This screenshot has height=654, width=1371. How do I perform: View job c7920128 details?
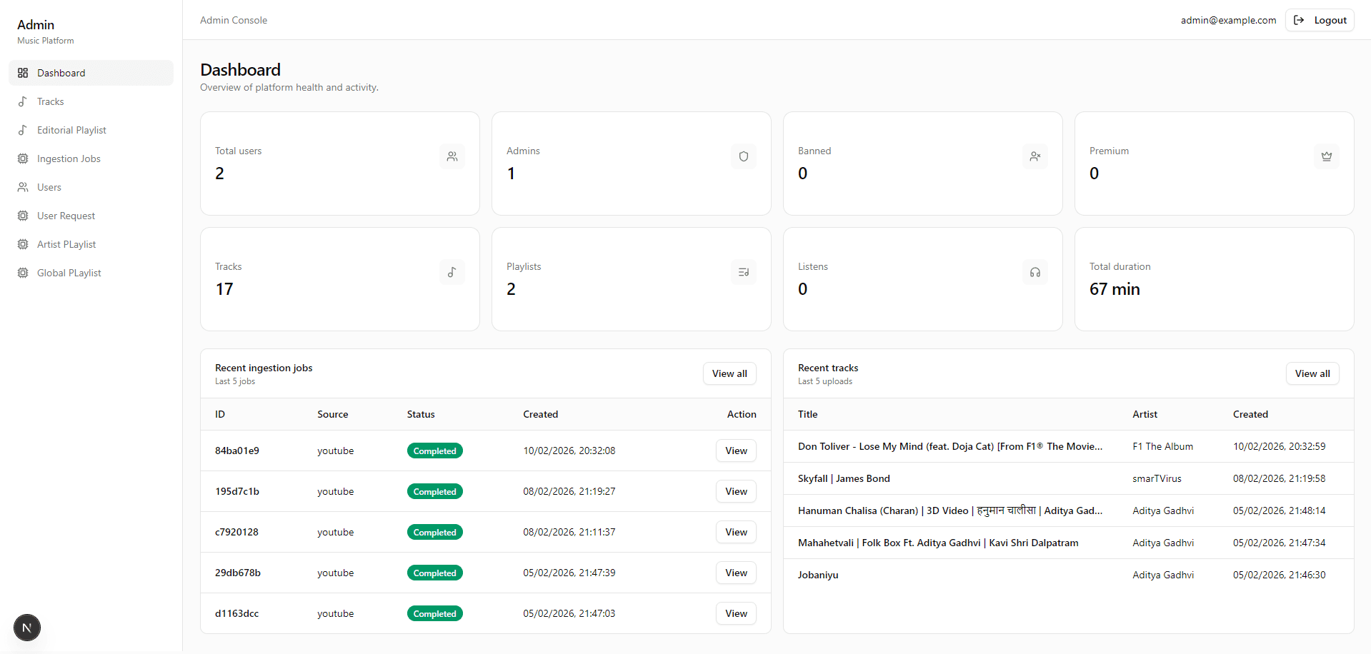coord(736,532)
